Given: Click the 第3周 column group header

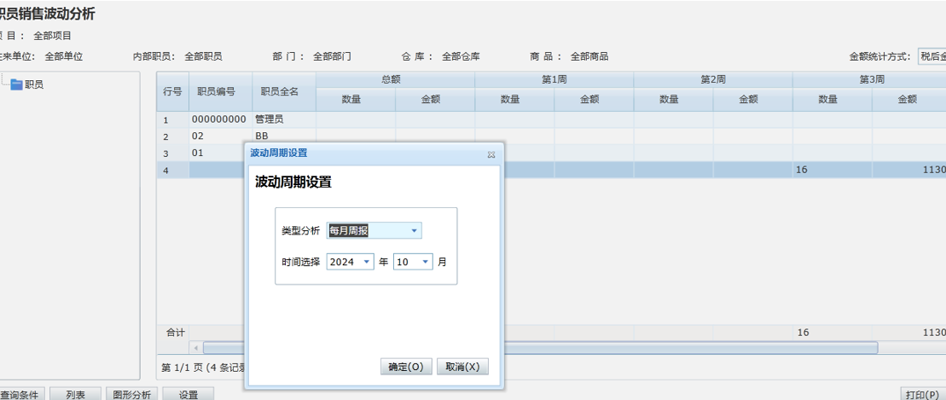Looking at the screenshot, I should coord(870,79).
